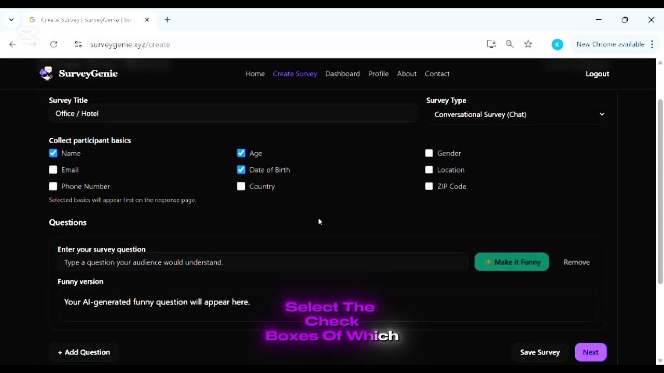Open the K profile avatar
The height and width of the screenshot is (373, 664).
coord(557,45)
